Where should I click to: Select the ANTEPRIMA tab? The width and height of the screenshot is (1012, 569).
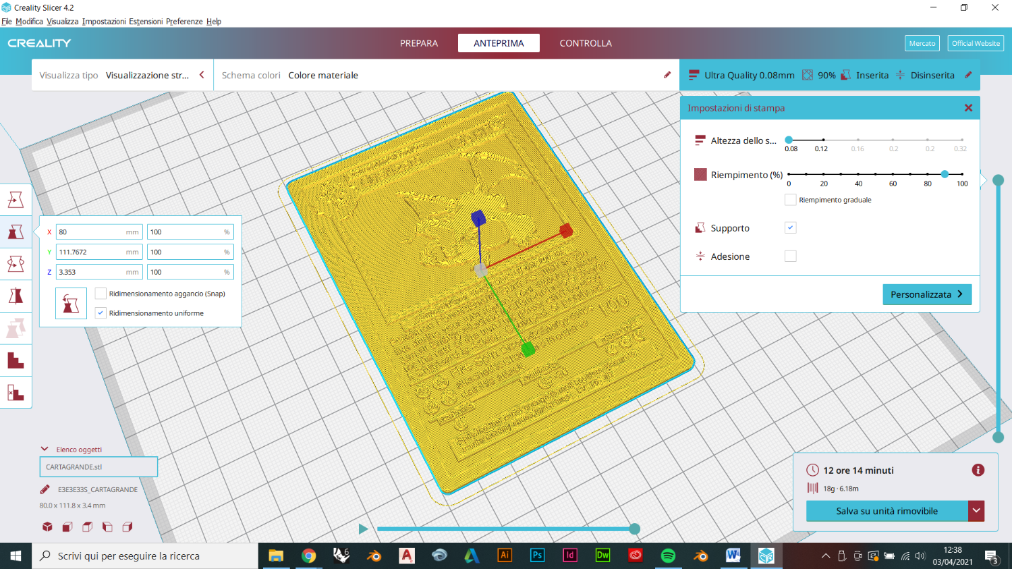tap(499, 43)
